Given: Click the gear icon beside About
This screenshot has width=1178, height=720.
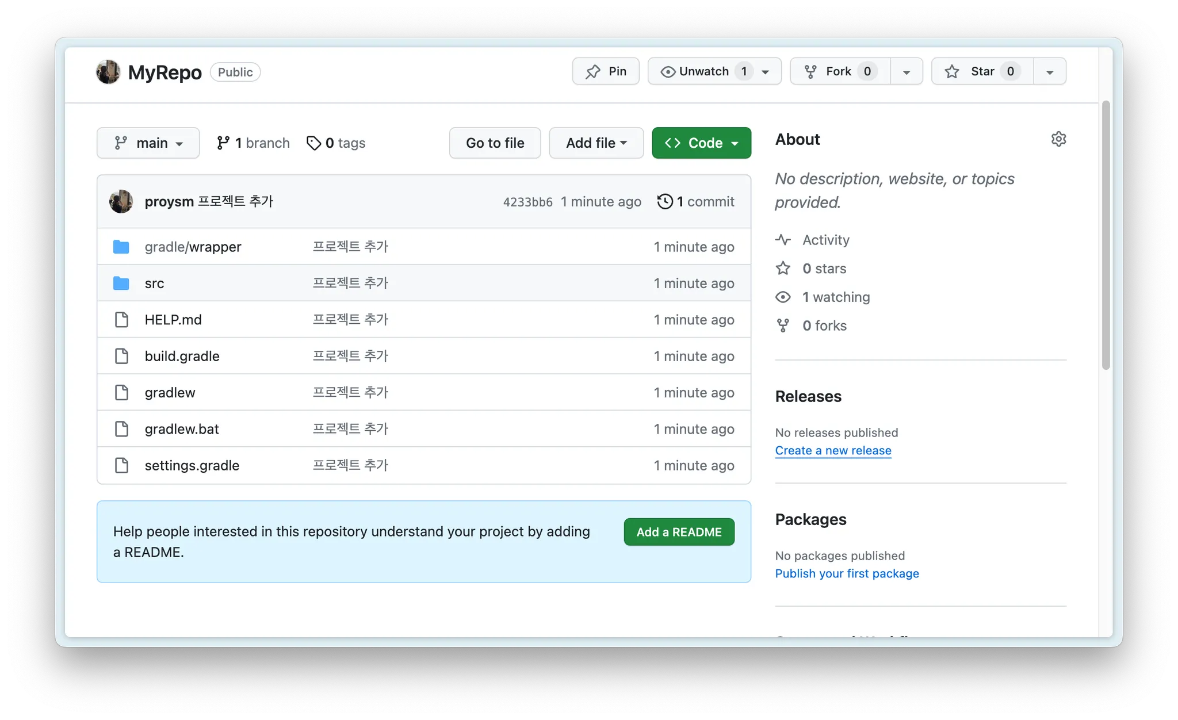Looking at the screenshot, I should tap(1058, 139).
